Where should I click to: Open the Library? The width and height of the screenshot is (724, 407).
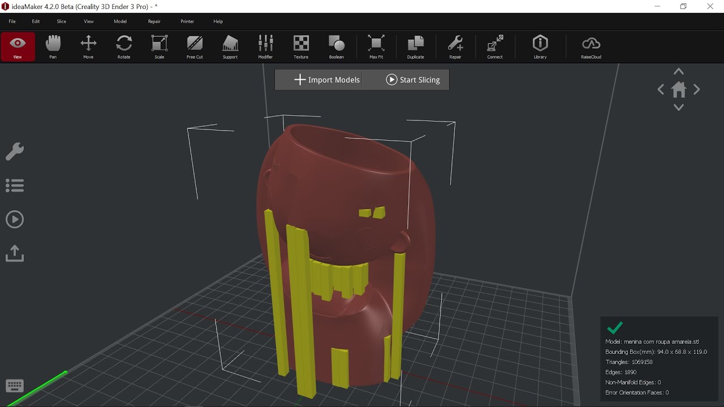click(540, 46)
